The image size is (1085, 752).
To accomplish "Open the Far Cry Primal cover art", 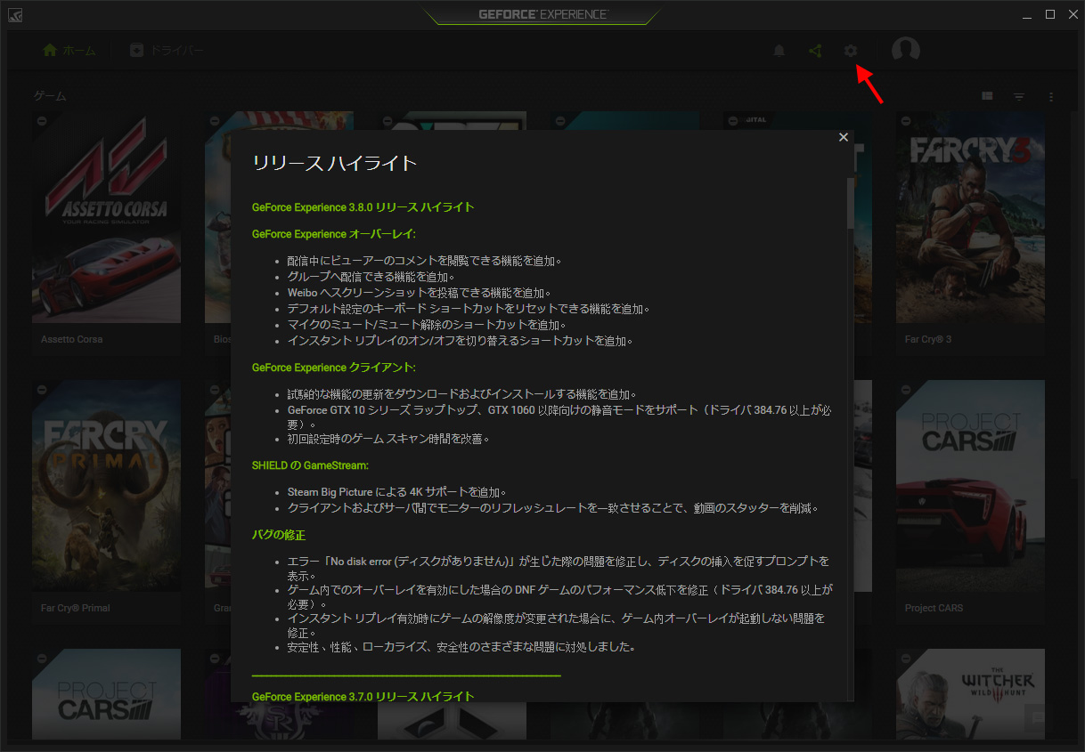I will 106,486.
